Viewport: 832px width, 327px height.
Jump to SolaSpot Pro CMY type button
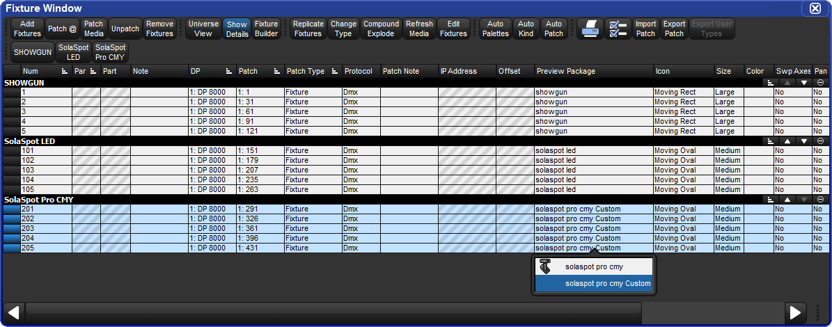111,52
